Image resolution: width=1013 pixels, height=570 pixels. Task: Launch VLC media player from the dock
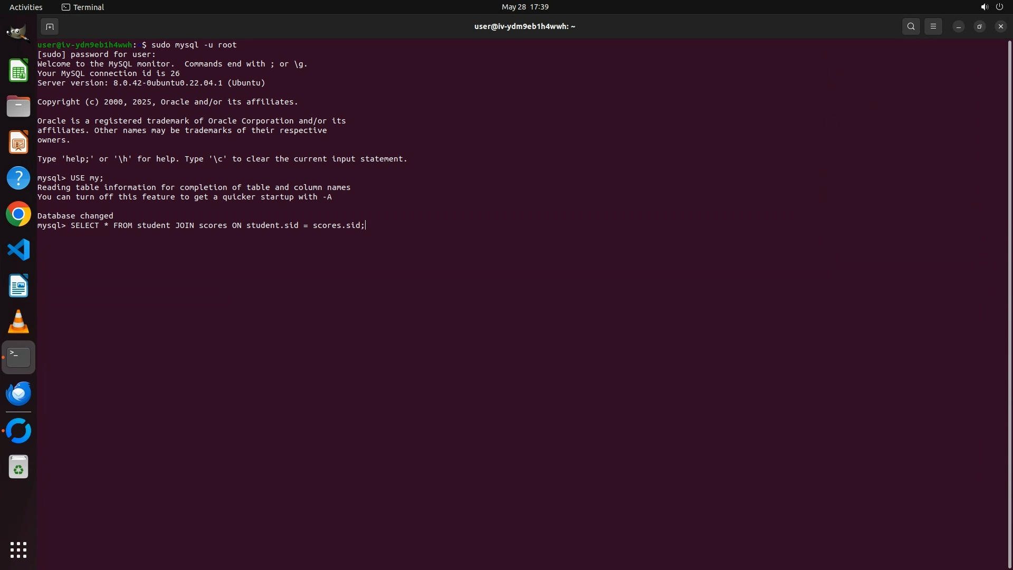[x=18, y=321]
